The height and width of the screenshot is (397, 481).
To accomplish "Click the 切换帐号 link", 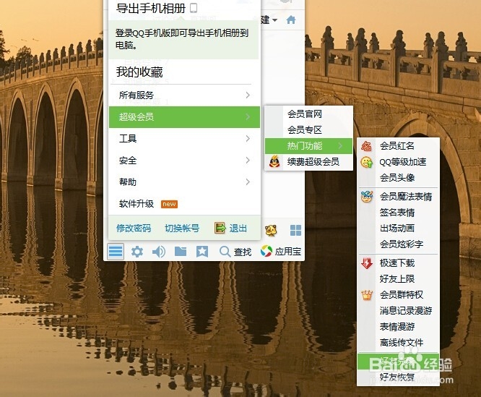I will click(182, 228).
